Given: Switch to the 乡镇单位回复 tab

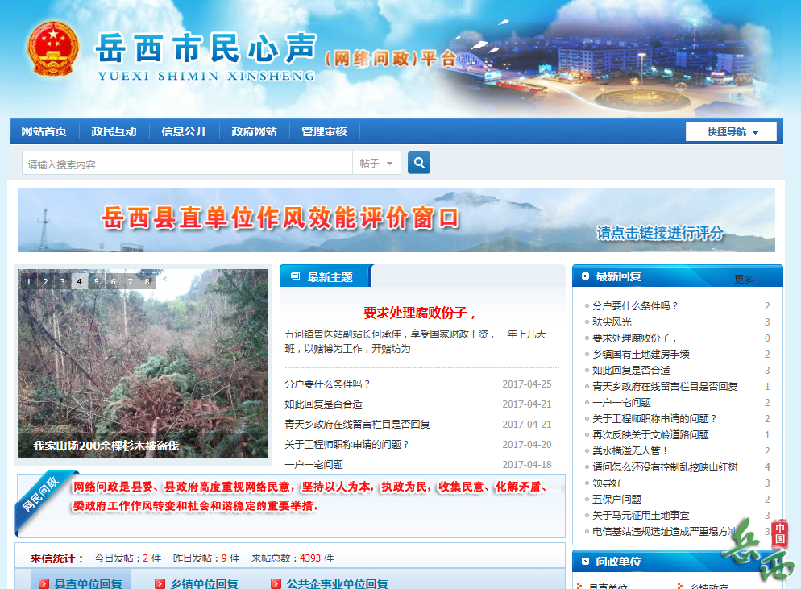Looking at the screenshot, I should (x=204, y=583).
